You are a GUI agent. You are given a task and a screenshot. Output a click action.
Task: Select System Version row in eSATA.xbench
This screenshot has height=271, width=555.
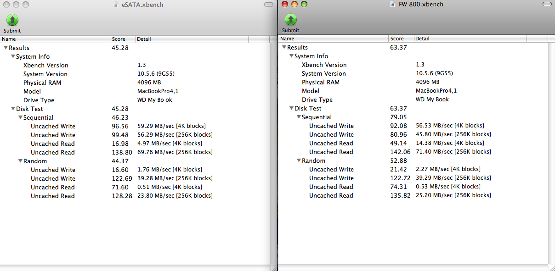click(x=135, y=74)
